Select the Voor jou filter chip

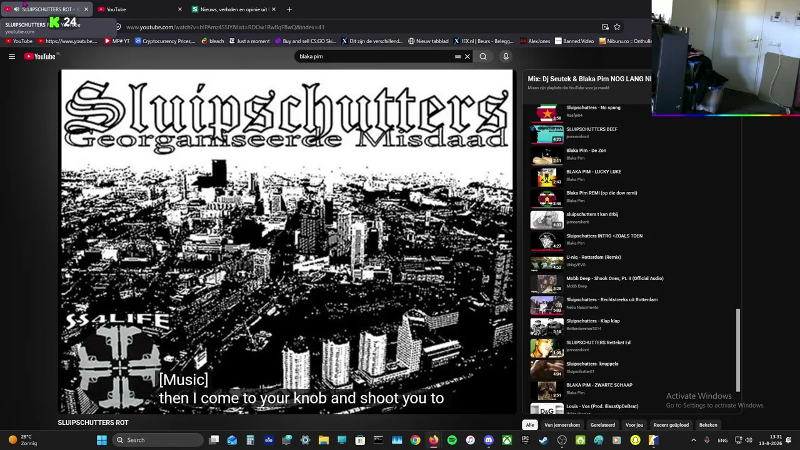pyautogui.click(x=634, y=425)
